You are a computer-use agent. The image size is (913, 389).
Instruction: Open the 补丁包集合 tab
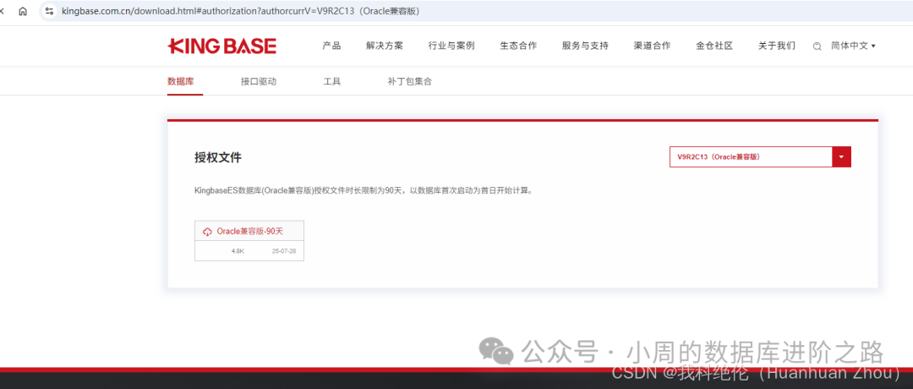pyautogui.click(x=409, y=82)
